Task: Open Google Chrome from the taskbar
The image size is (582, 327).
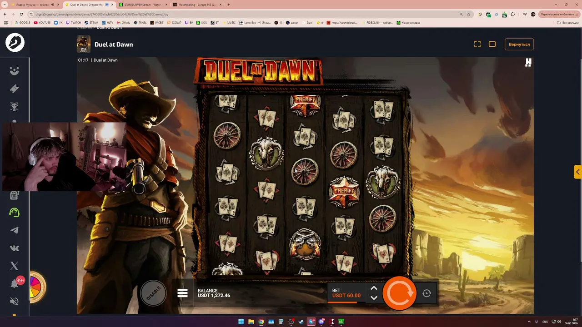Action: [x=261, y=322]
